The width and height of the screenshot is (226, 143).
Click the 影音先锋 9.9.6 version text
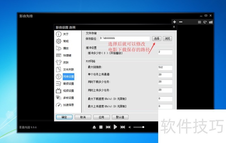(x=28, y=127)
